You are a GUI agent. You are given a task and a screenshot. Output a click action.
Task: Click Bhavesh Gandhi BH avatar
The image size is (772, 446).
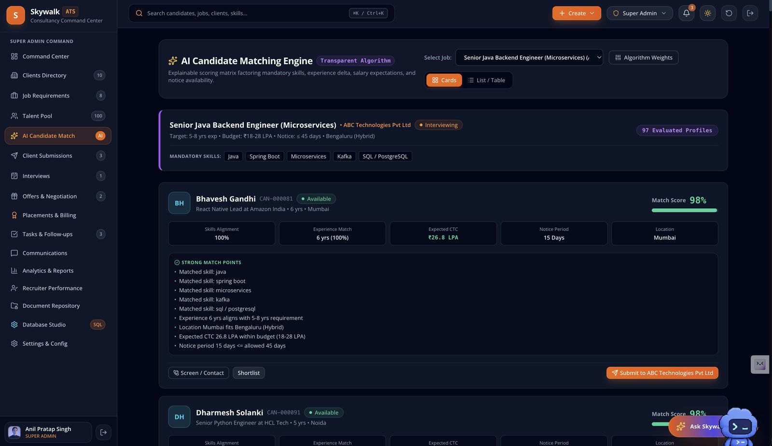[x=179, y=203]
